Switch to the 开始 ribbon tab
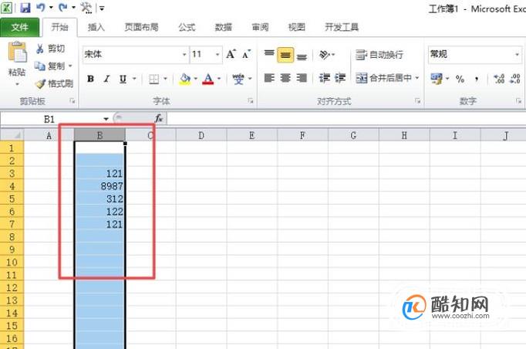The image size is (526, 349). coord(59,27)
